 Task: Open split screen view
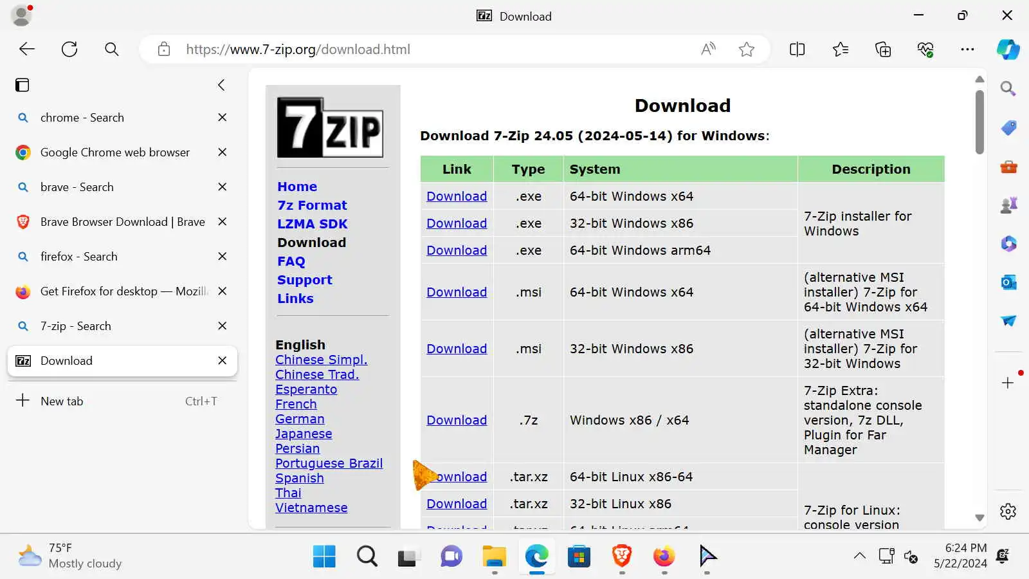click(797, 50)
